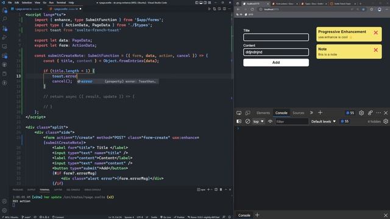This screenshot has width=390, height=219.
Task: Open the File menu in VS Code
Action: click(x=10, y=2)
